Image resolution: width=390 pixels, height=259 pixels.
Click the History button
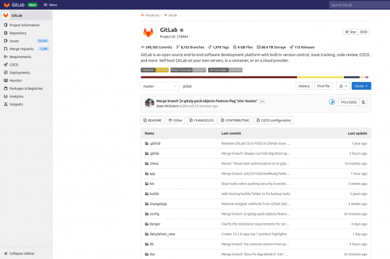pyautogui.click(x=304, y=86)
